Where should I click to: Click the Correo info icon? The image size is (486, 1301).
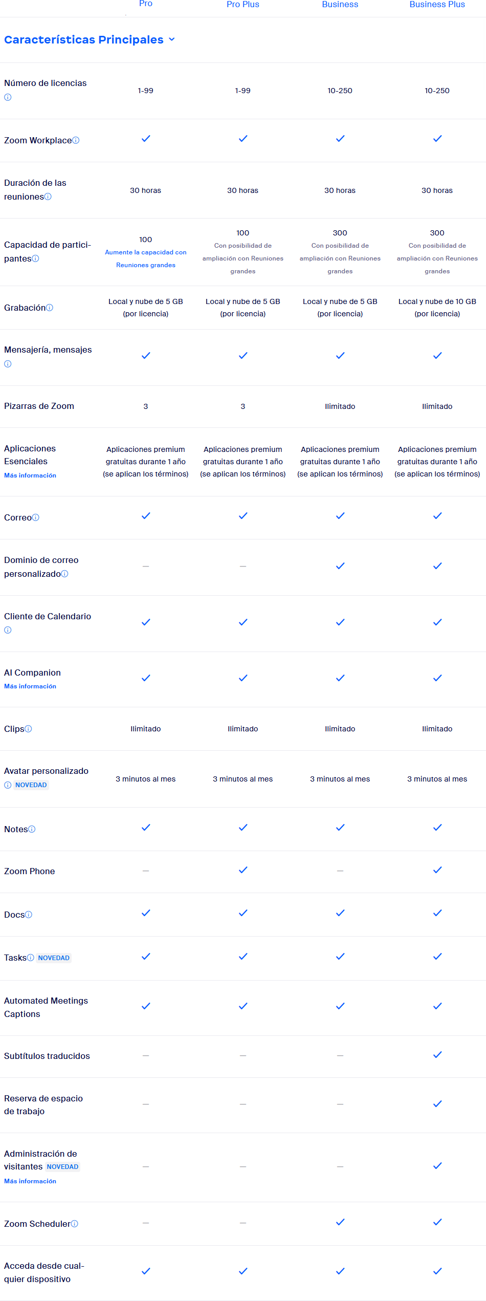click(x=36, y=517)
